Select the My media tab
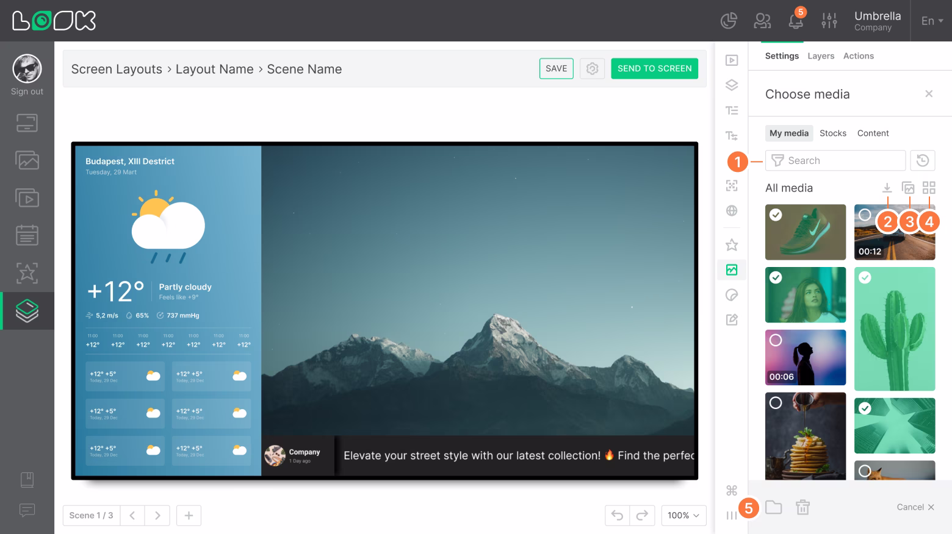This screenshot has width=952, height=534. tap(789, 133)
